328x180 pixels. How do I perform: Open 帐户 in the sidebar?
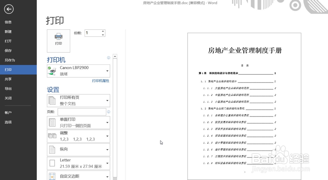pos(18,113)
